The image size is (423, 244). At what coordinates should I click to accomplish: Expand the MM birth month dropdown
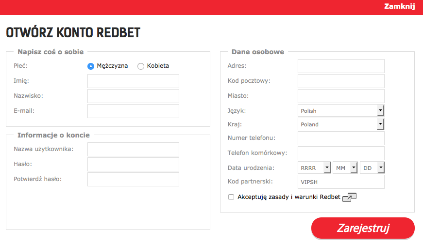345,168
